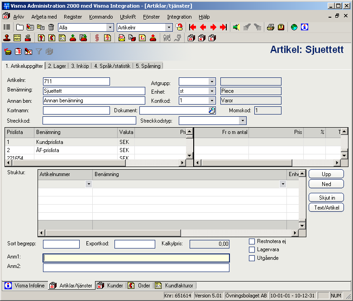Viewport: 353px width, 301px height.
Task: Click the list view icon in toolbar
Action: pyautogui.click(x=7, y=27)
